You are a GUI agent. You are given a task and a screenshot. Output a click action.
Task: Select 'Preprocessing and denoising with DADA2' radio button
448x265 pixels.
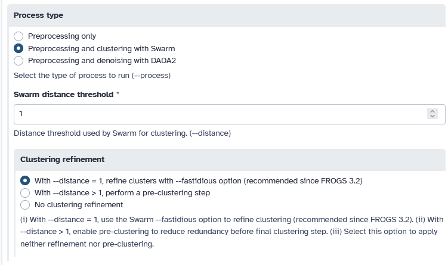click(x=18, y=60)
